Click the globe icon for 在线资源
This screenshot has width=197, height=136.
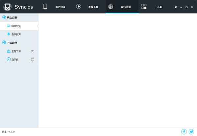tap(111, 7)
